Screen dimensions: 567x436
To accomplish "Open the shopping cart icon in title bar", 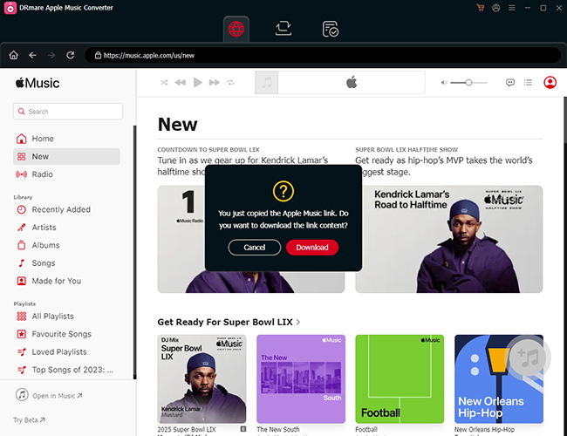I will pos(481,8).
